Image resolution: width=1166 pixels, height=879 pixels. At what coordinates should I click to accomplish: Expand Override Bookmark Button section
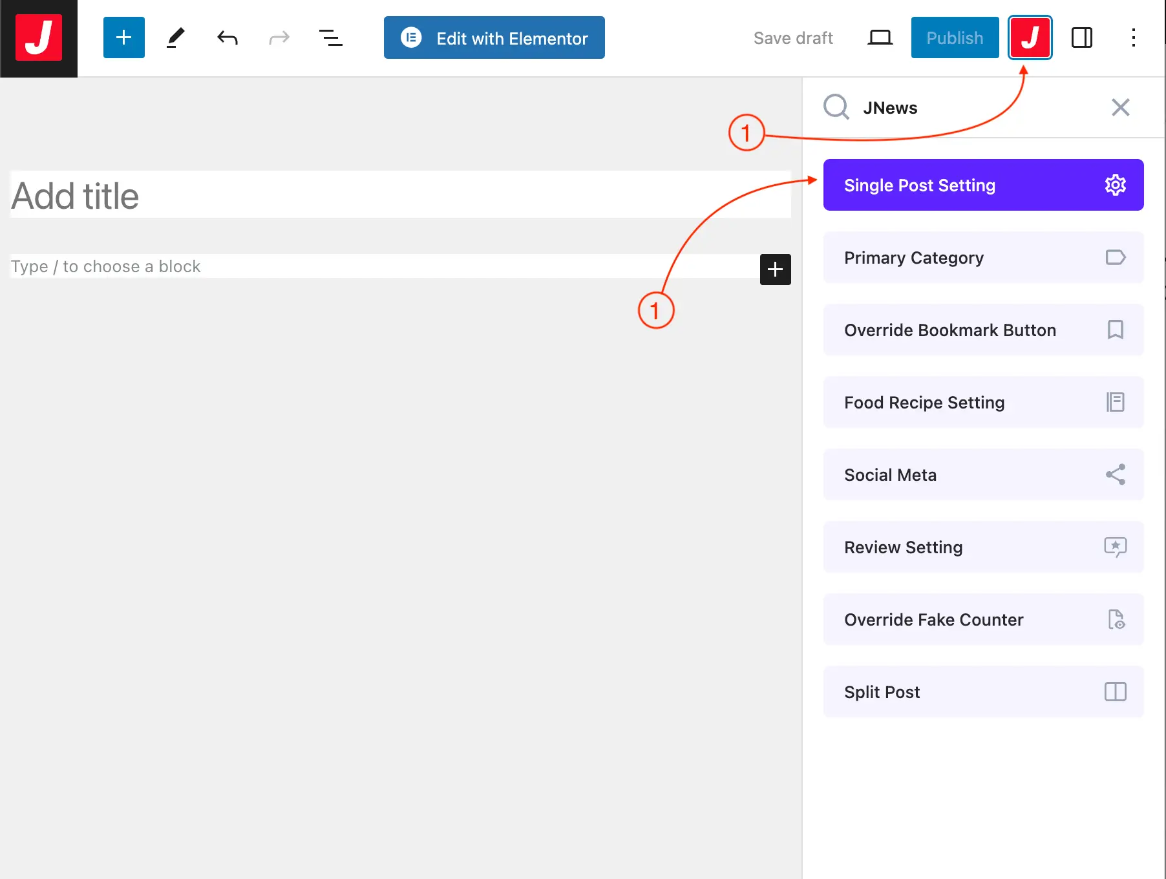983,330
